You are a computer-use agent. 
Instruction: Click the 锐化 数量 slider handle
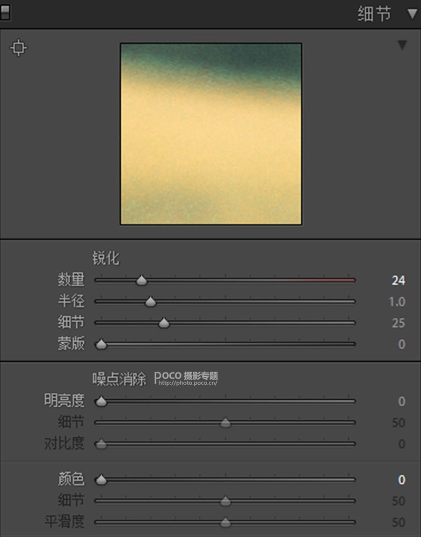(142, 280)
